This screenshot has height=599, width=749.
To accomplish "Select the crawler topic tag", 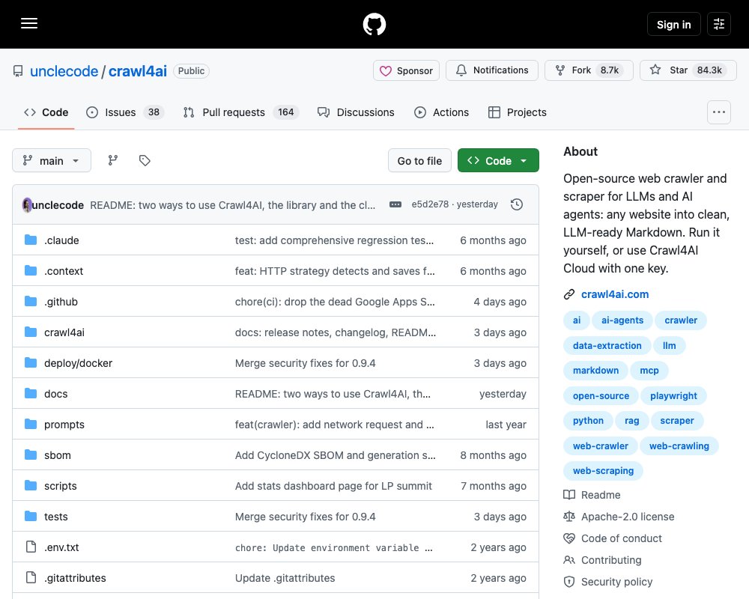I will coord(681,320).
